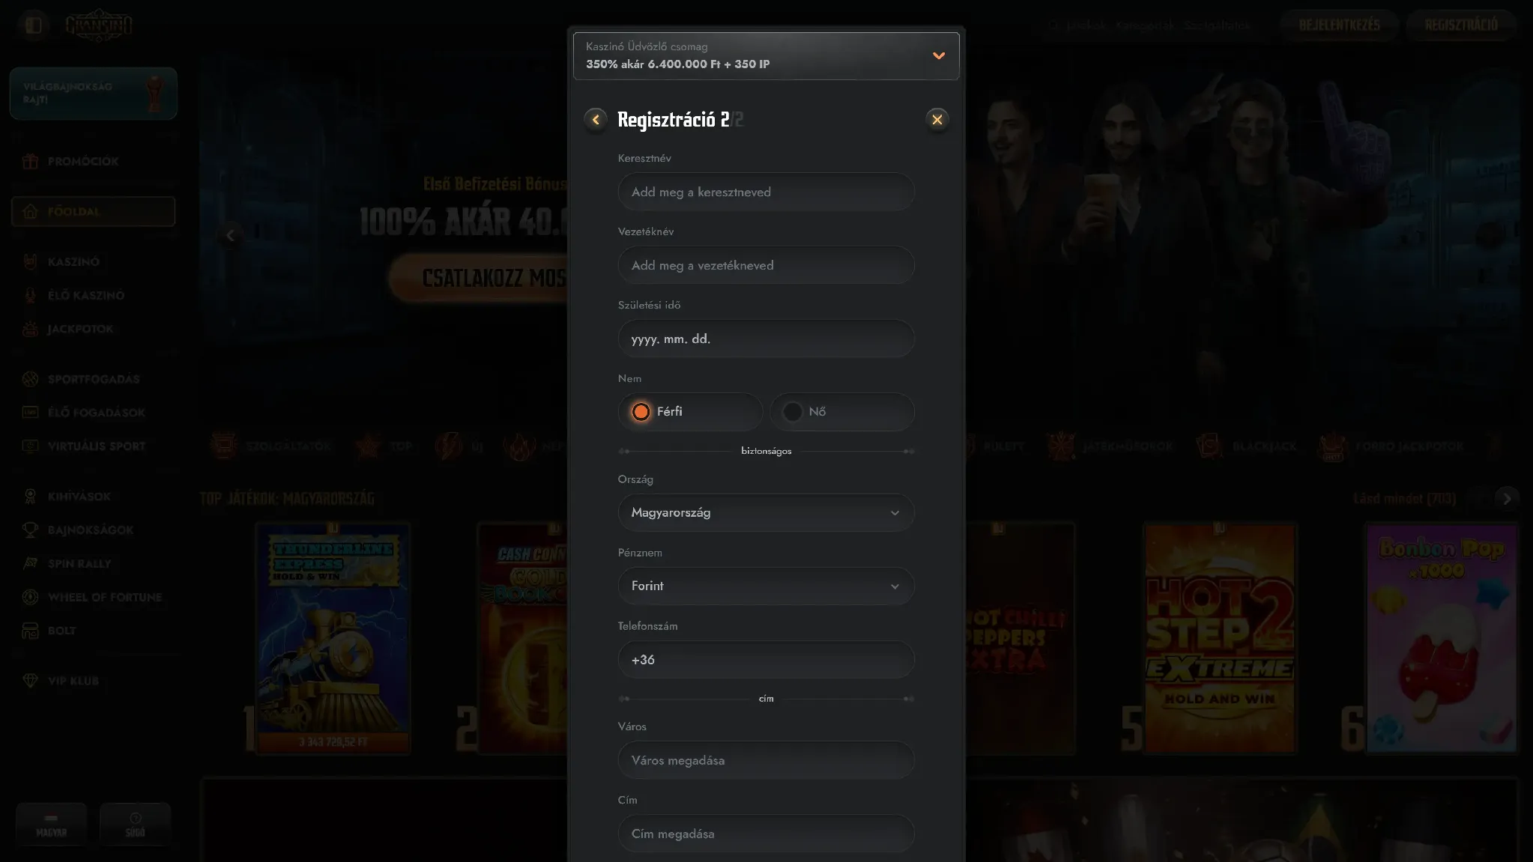Click the Kaszinó icon in the sidebar
The image size is (1533, 862).
[x=30, y=261]
